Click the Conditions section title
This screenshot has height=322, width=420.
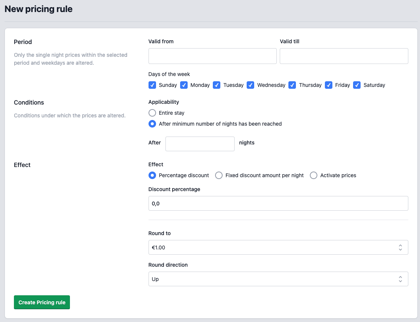click(x=29, y=103)
